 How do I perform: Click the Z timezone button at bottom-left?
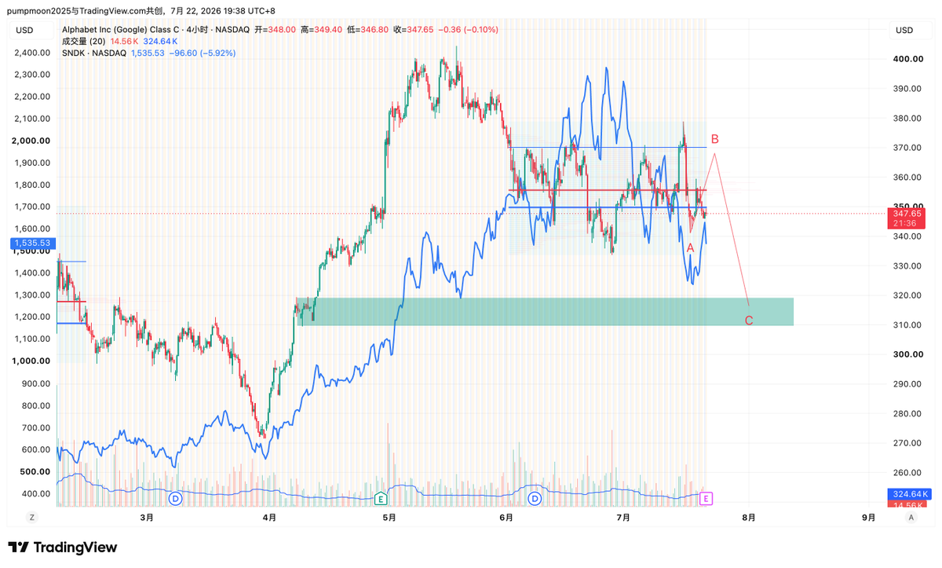click(32, 518)
